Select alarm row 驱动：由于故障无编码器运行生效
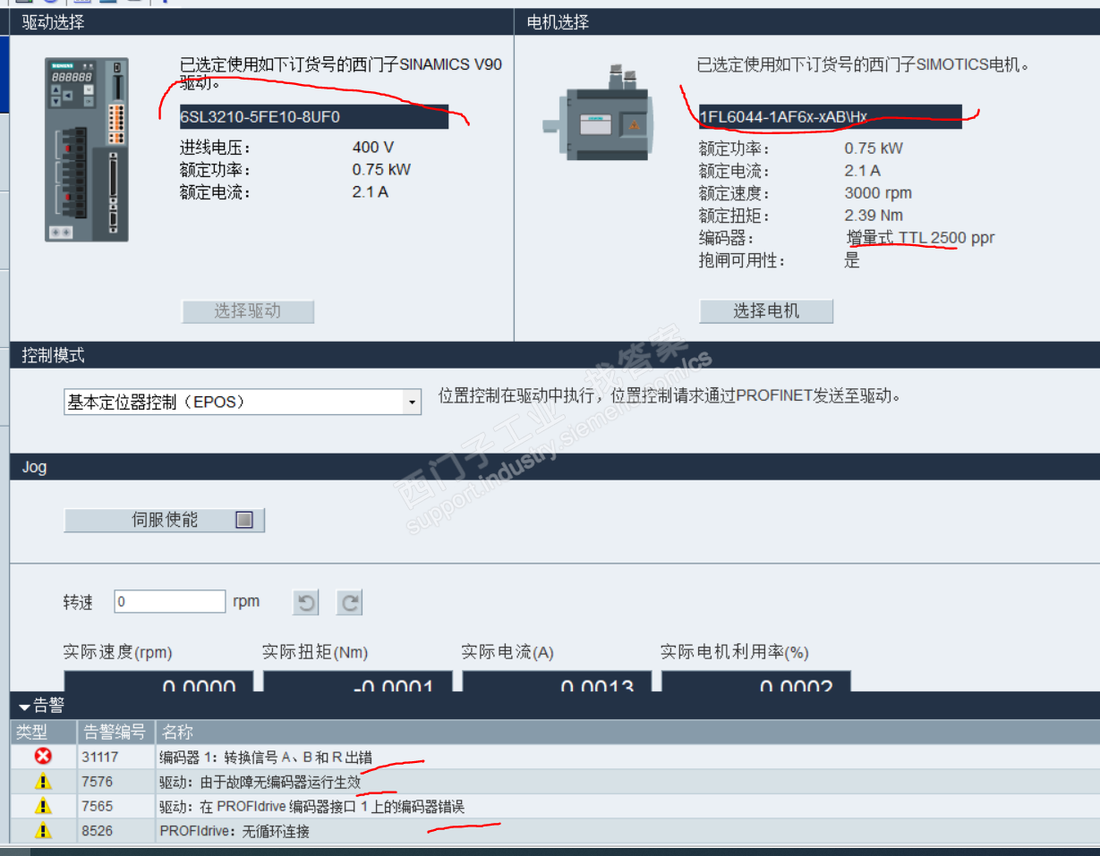The width and height of the screenshot is (1100, 856). coord(555,782)
